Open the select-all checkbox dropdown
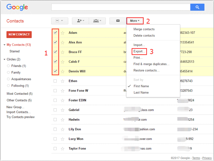Viewport: 214px width, 161px height. [x=60, y=21]
